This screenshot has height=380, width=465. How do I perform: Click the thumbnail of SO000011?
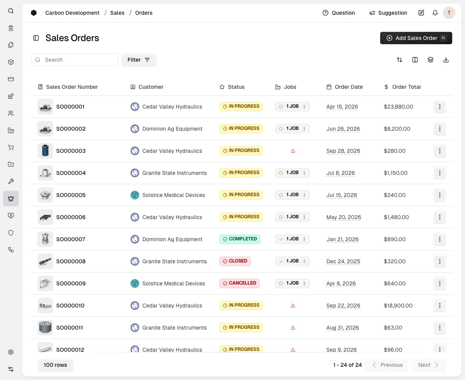pos(45,328)
